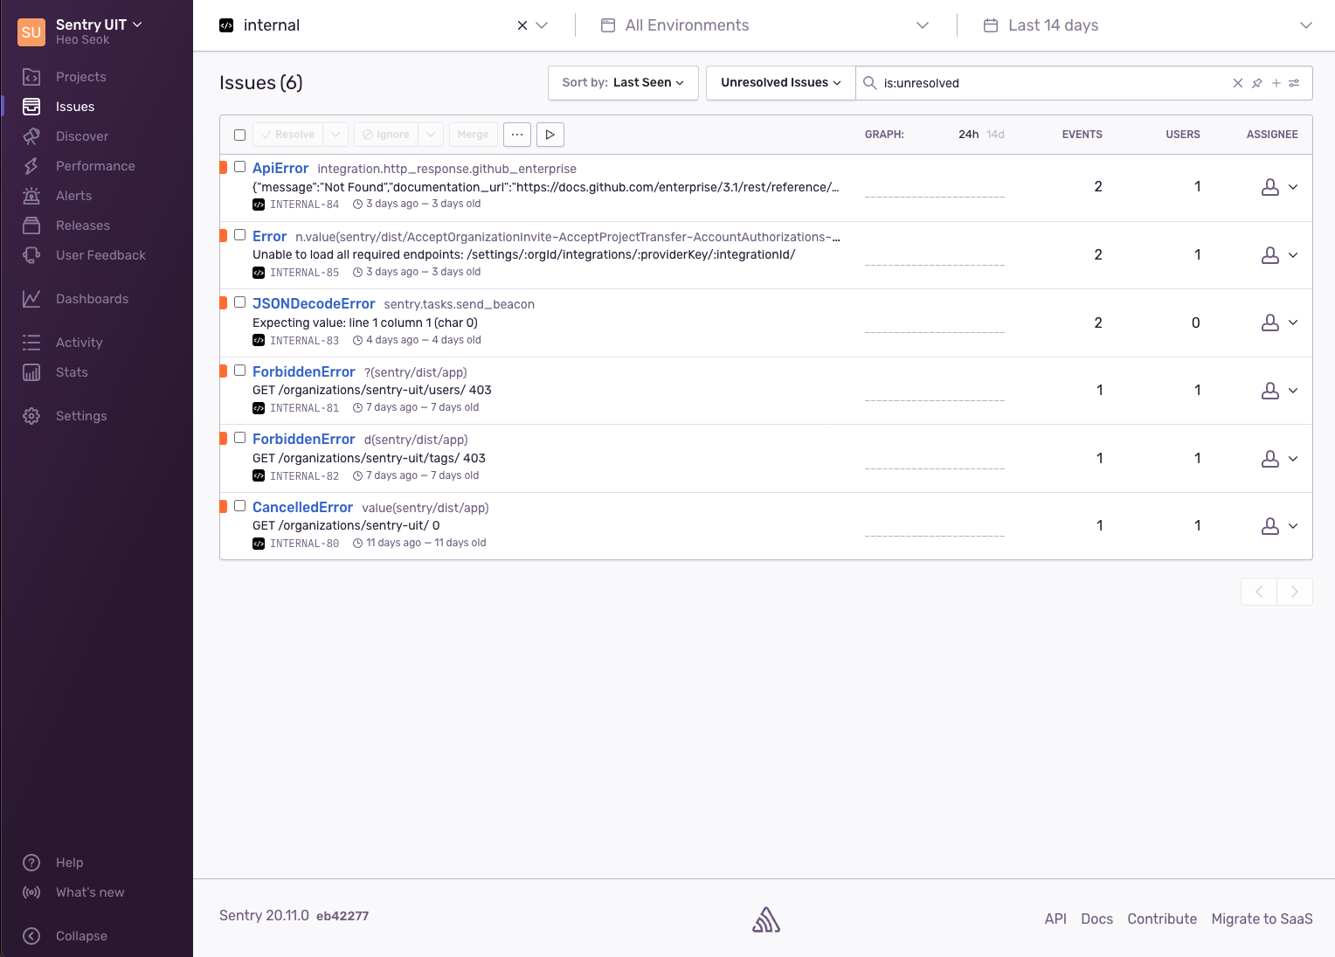1335x957 pixels.
Task: Open Releases in the sidebar
Action: point(83,225)
